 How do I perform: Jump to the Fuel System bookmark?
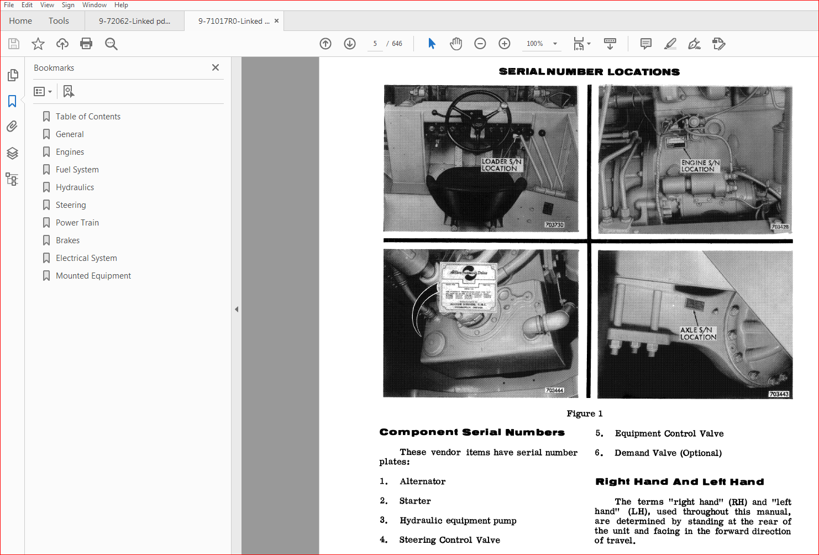point(77,170)
